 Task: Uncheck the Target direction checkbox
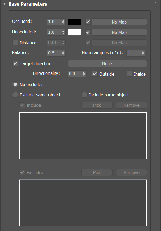(15, 63)
